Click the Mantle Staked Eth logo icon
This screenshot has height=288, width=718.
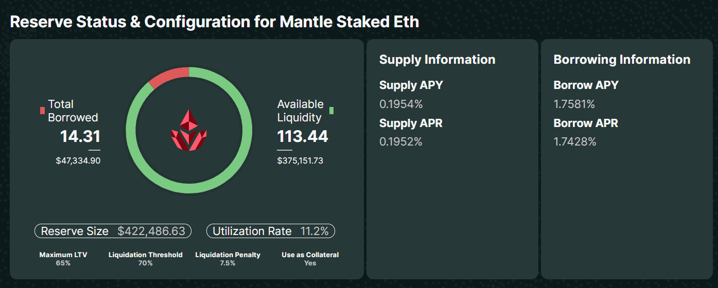click(x=189, y=130)
